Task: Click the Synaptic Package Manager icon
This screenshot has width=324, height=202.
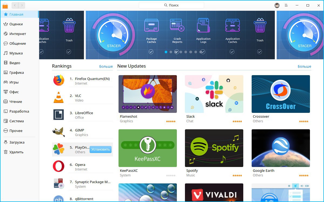Action: point(59,183)
